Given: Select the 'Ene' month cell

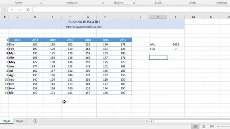Looking at the screenshot, I should [17, 44].
